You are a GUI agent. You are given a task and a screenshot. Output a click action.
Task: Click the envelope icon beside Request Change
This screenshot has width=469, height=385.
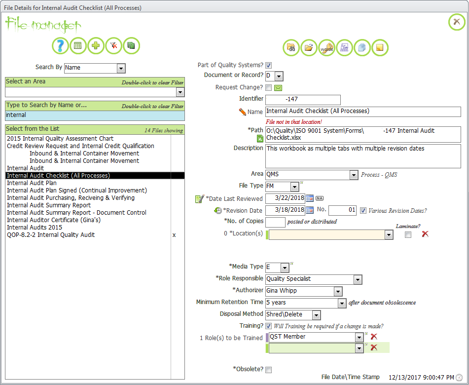(278, 88)
